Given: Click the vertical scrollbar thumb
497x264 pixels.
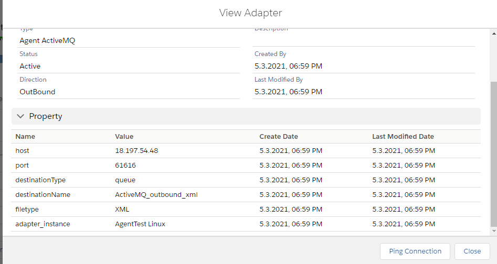Looking at the screenshot, I should pyautogui.click(x=493, y=152).
